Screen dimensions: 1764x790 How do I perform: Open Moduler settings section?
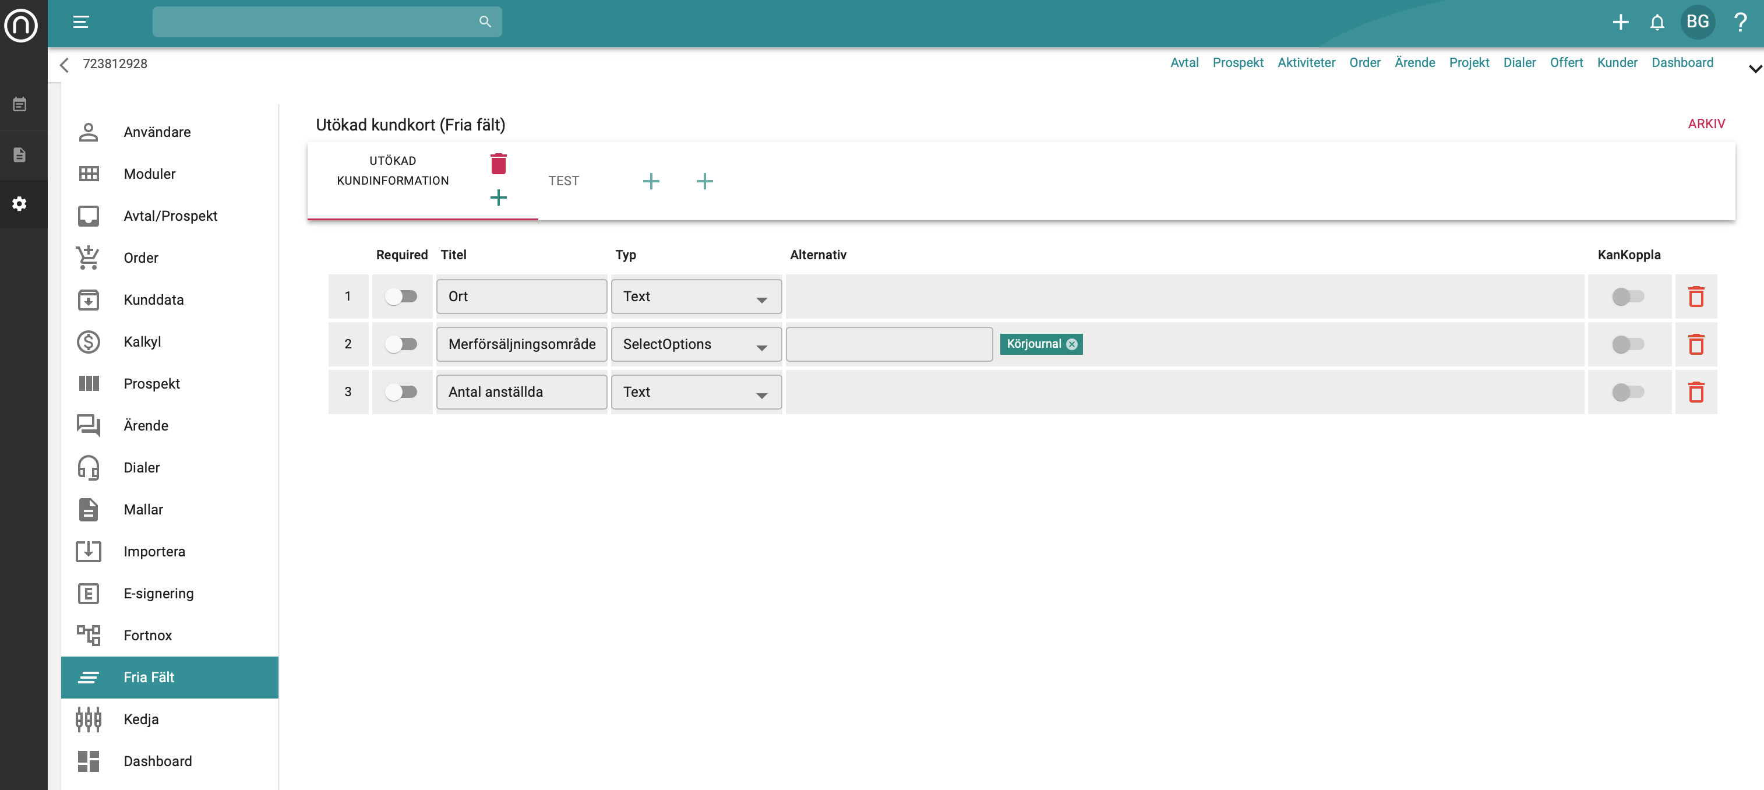(169, 174)
